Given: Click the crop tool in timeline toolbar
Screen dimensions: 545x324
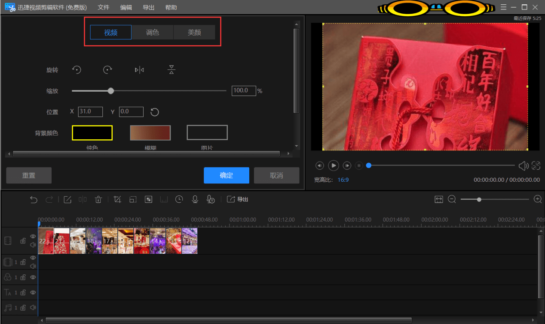Looking at the screenshot, I should pyautogui.click(x=117, y=199).
